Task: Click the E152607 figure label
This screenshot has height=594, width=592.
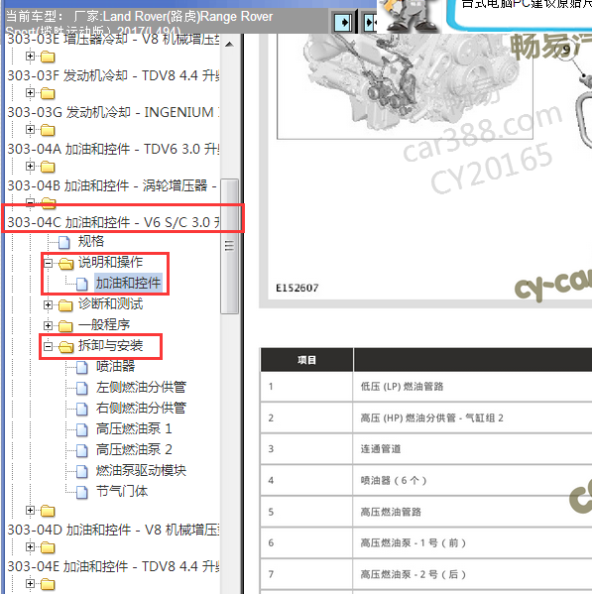Action: (x=296, y=288)
